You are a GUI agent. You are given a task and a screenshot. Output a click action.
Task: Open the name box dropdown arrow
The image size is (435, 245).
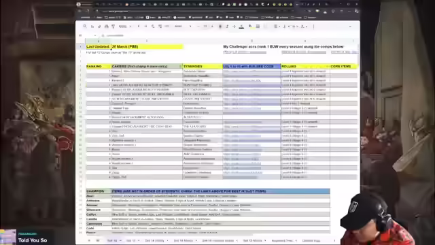(95, 35)
